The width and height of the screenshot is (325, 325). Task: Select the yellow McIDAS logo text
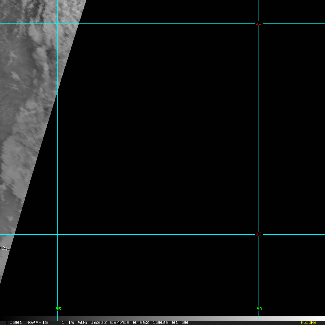coord(308,322)
